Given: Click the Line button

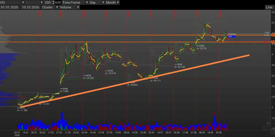Looking at the screenshot, I should (x=269, y=7).
